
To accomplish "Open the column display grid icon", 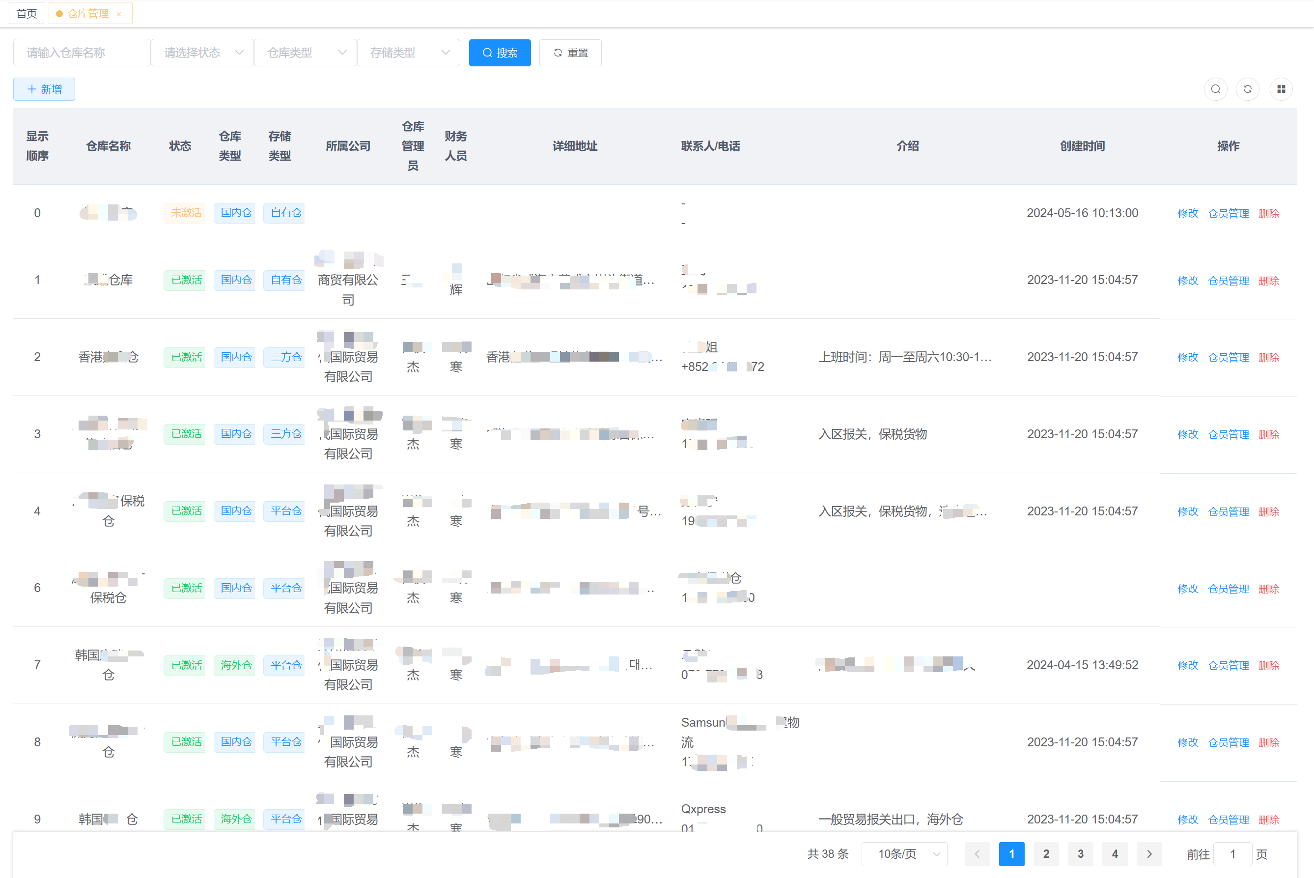I will pyautogui.click(x=1281, y=89).
